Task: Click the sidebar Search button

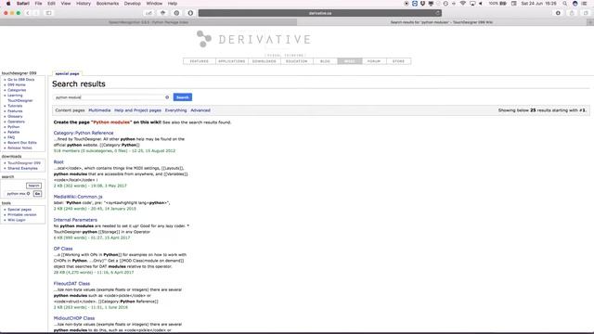Action: 33,186
